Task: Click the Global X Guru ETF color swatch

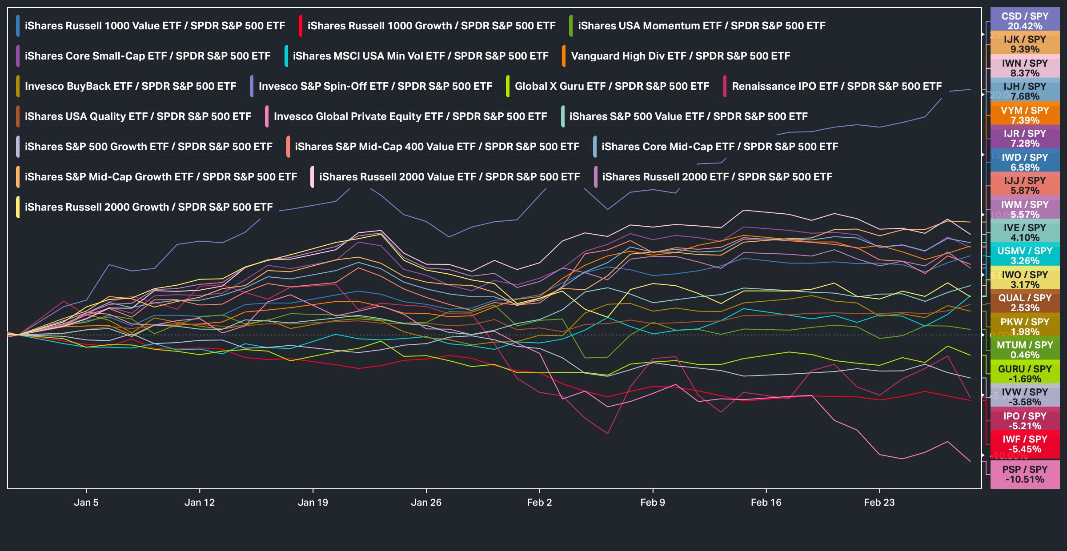Action: (x=508, y=86)
